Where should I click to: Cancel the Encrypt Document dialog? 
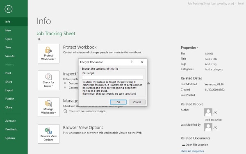pos(137,102)
